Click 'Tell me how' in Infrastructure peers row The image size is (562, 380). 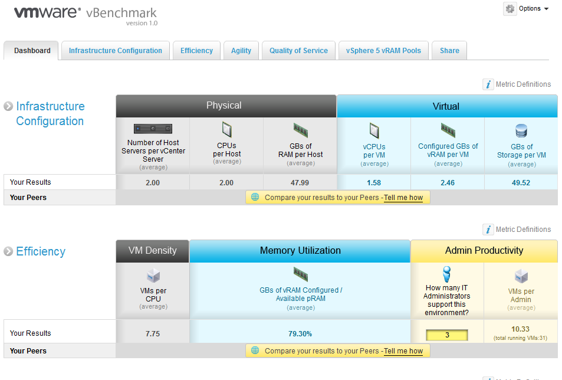tap(403, 198)
